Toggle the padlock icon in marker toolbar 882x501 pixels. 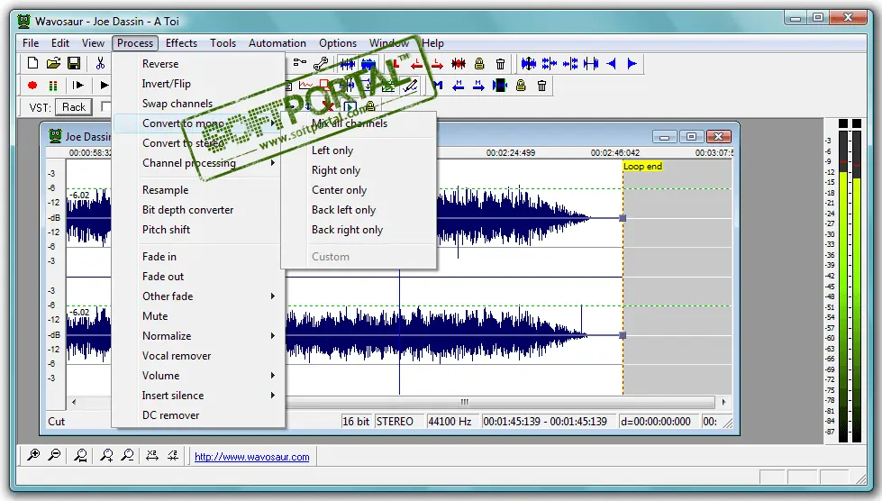pyautogui.click(x=521, y=86)
